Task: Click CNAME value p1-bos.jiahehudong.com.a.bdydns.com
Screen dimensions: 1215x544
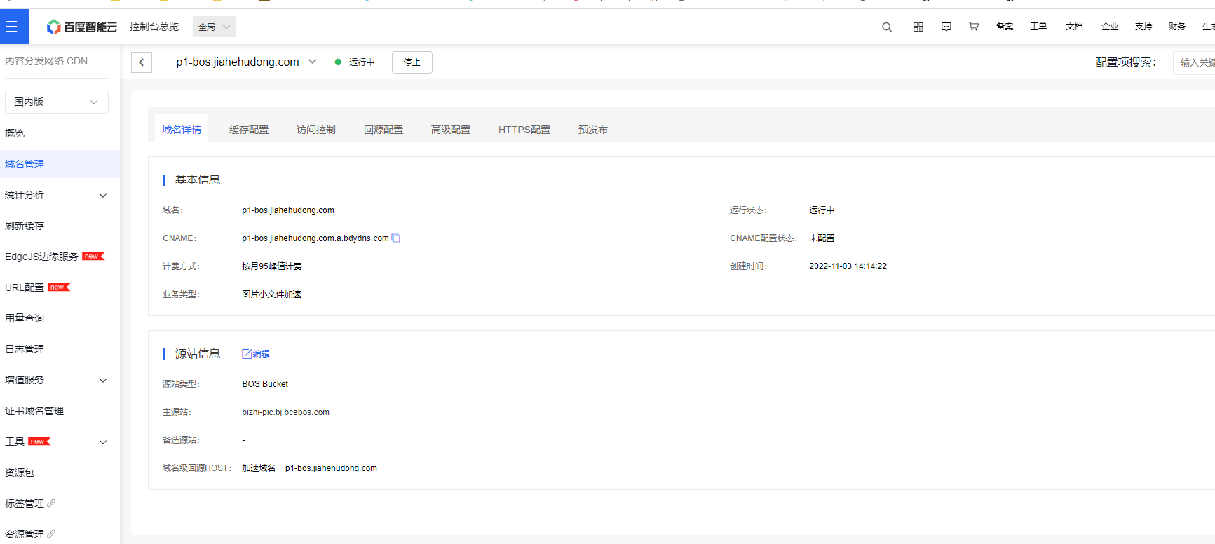Action: (315, 238)
